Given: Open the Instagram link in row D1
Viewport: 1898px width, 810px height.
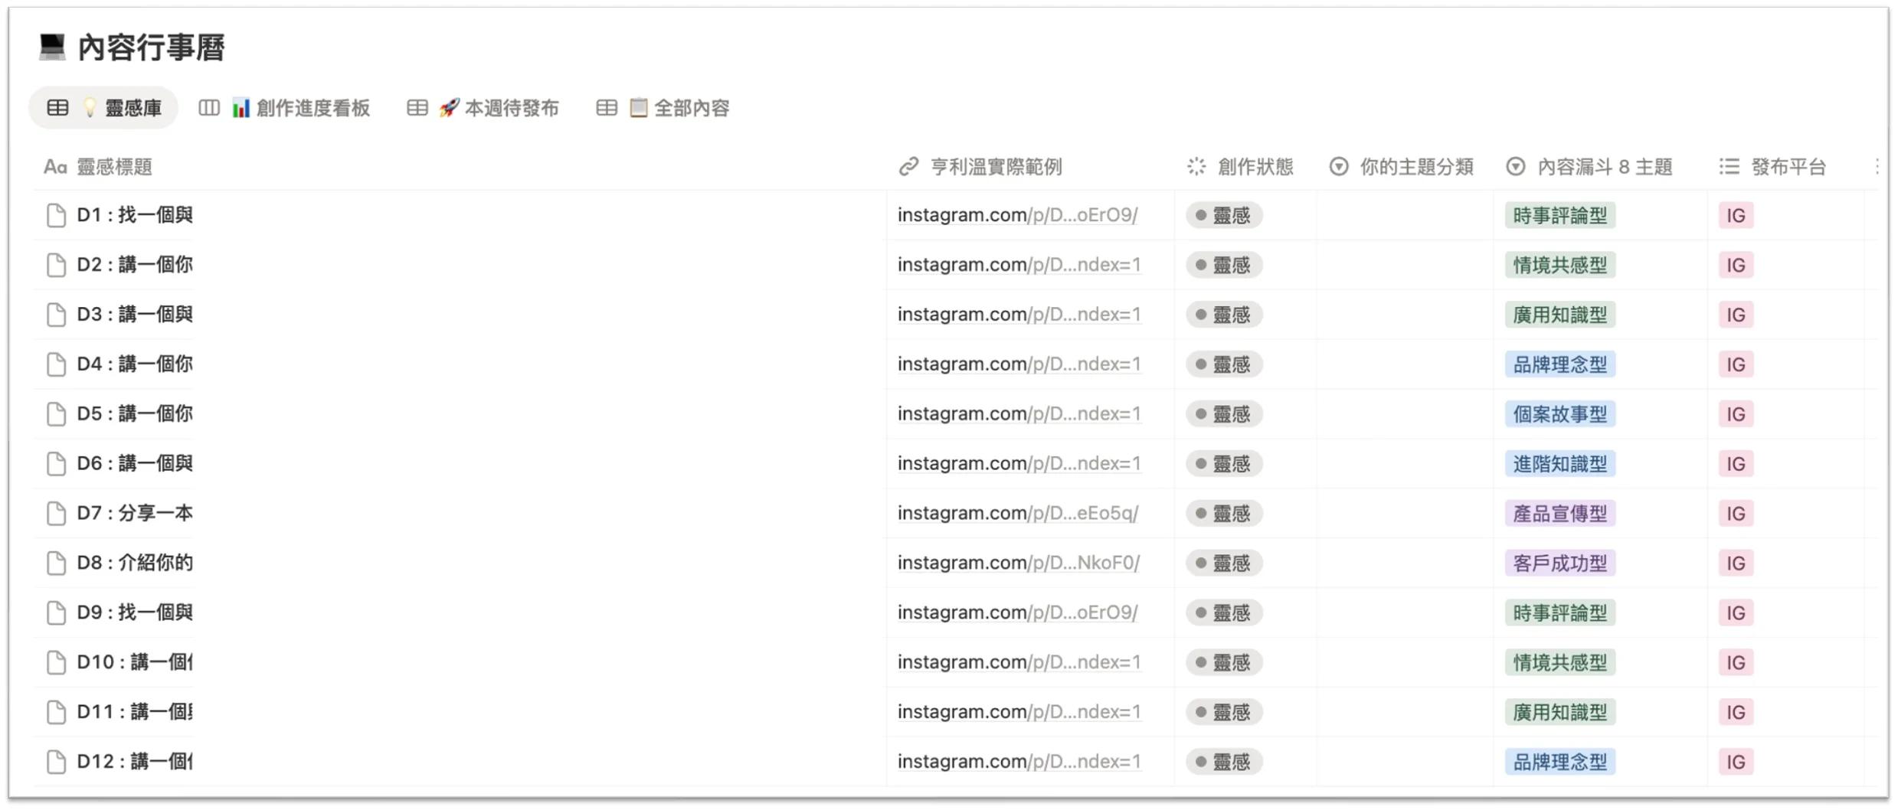Looking at the screenshot, I should 1017,215.
